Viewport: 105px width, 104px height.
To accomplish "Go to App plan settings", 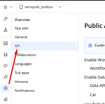I will 22,28.
